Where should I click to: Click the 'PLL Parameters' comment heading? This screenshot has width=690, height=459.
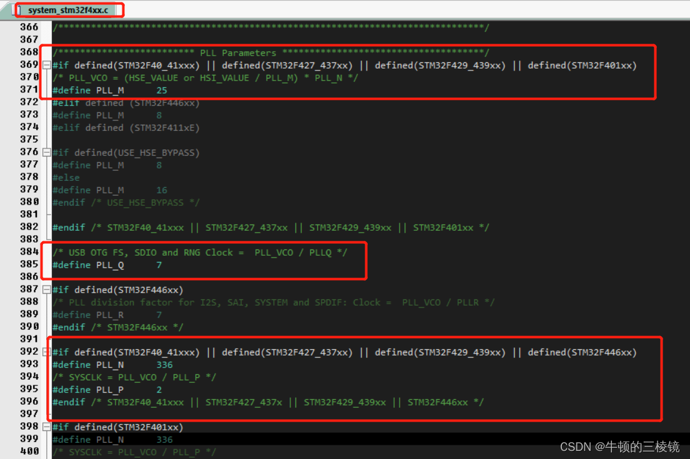(x=238, y=53)
